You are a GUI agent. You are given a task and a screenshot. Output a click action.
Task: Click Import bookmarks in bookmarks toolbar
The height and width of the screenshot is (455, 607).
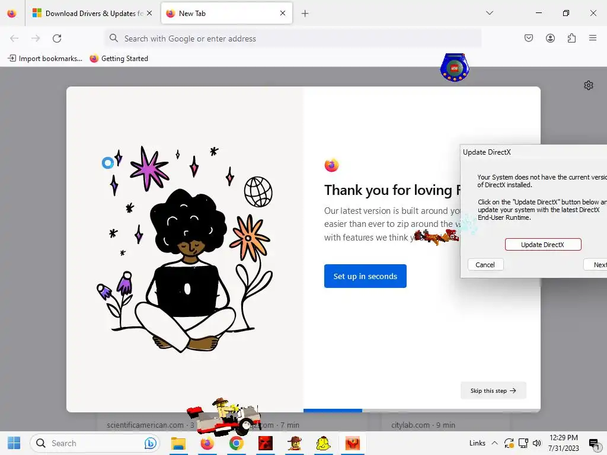[x=45, y=59]
